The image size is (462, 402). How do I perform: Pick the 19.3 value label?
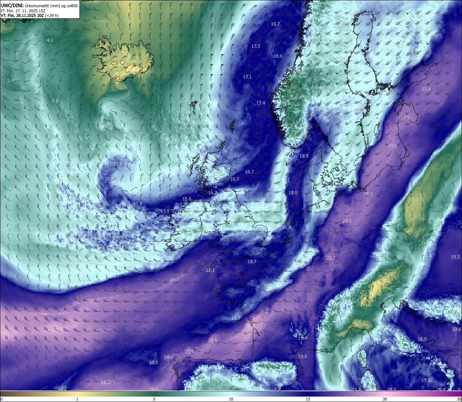[391, 389]
